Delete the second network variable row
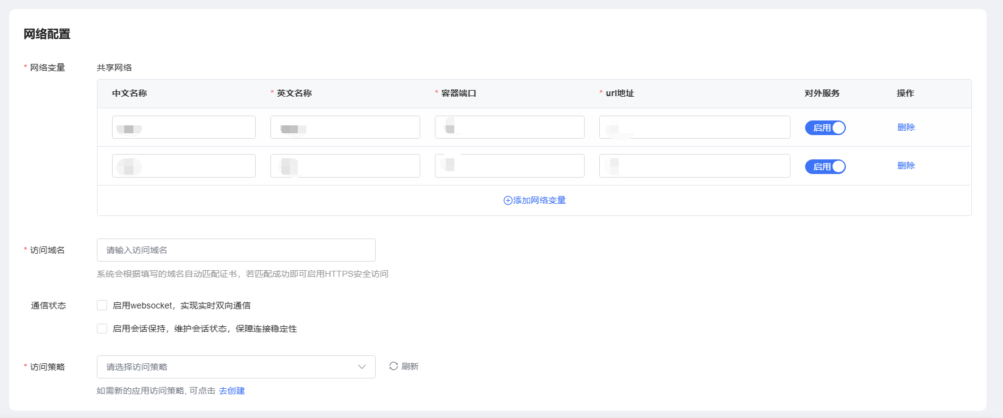This screenshot has width=1003, height=418. (x=906, y=165)
